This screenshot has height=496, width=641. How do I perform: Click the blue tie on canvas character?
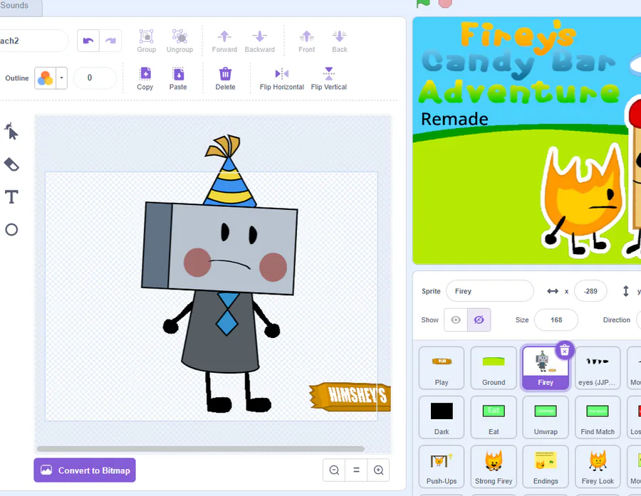click(x=227, y=313)
